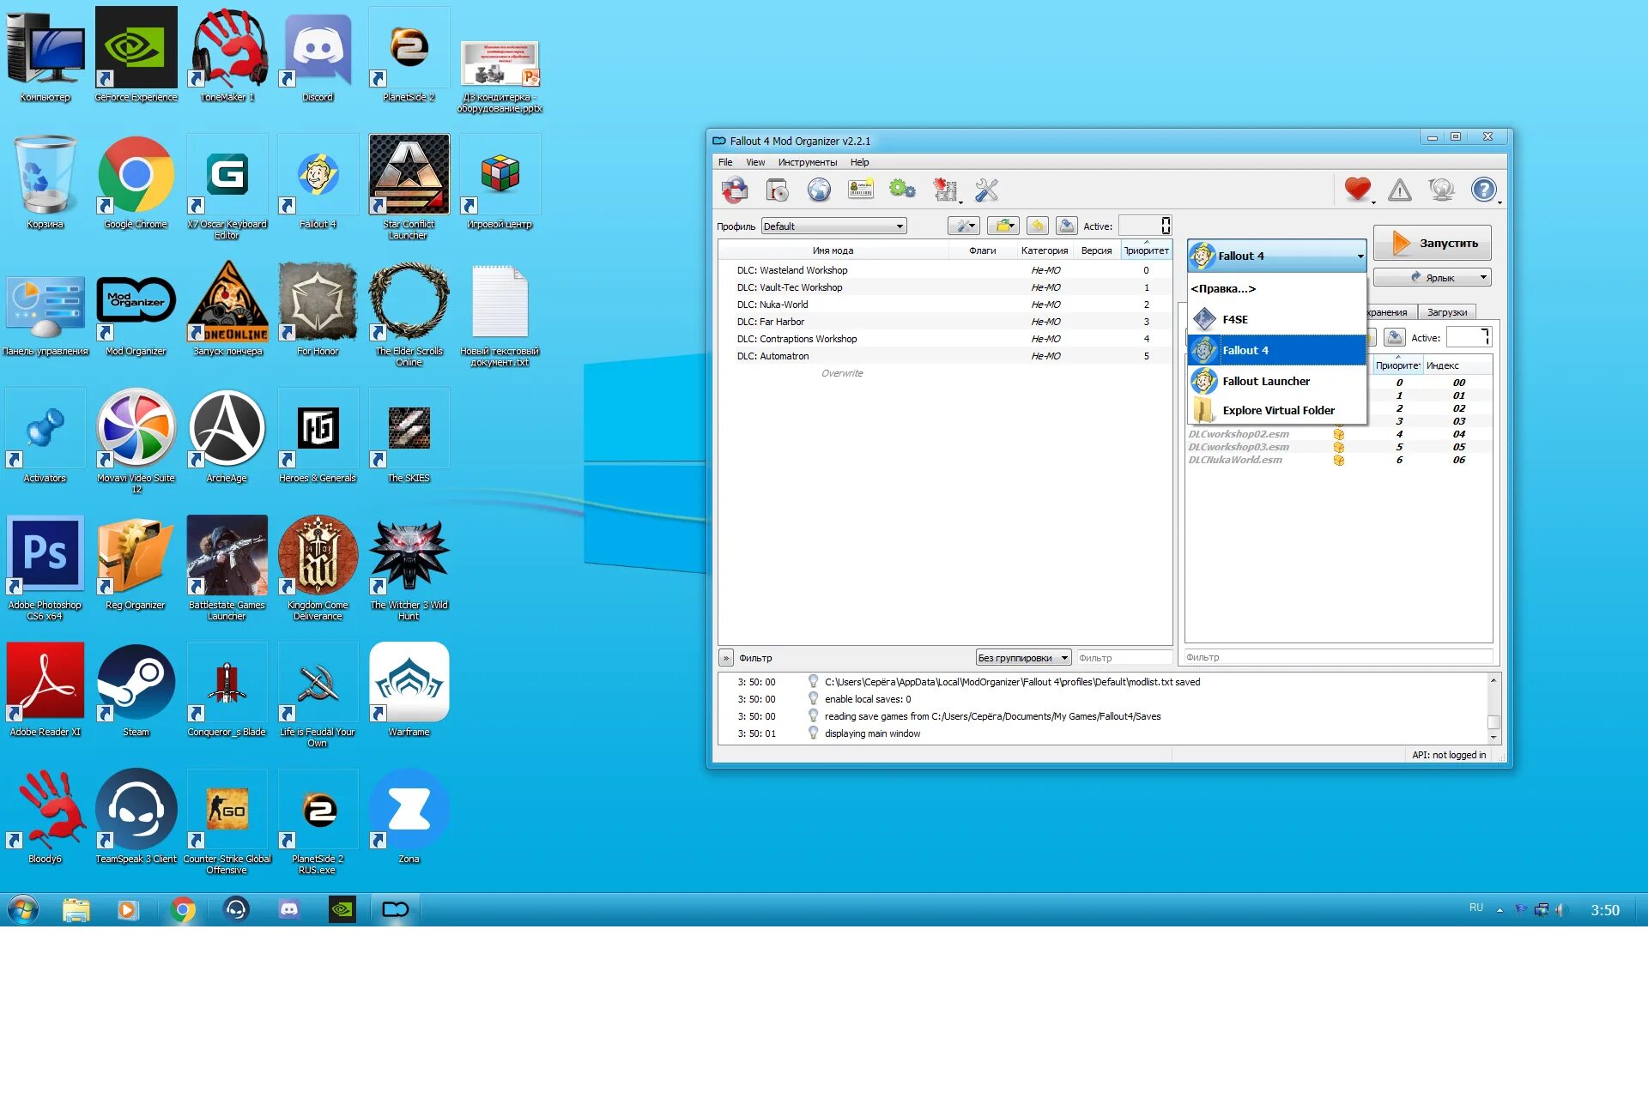
Task: Open the folder dropdown button above mod list
Action: click(x=1003, y=226)
